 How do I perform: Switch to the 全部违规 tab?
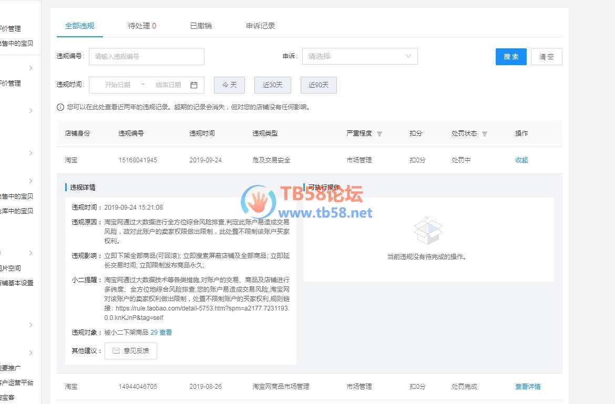coord(79,26)
